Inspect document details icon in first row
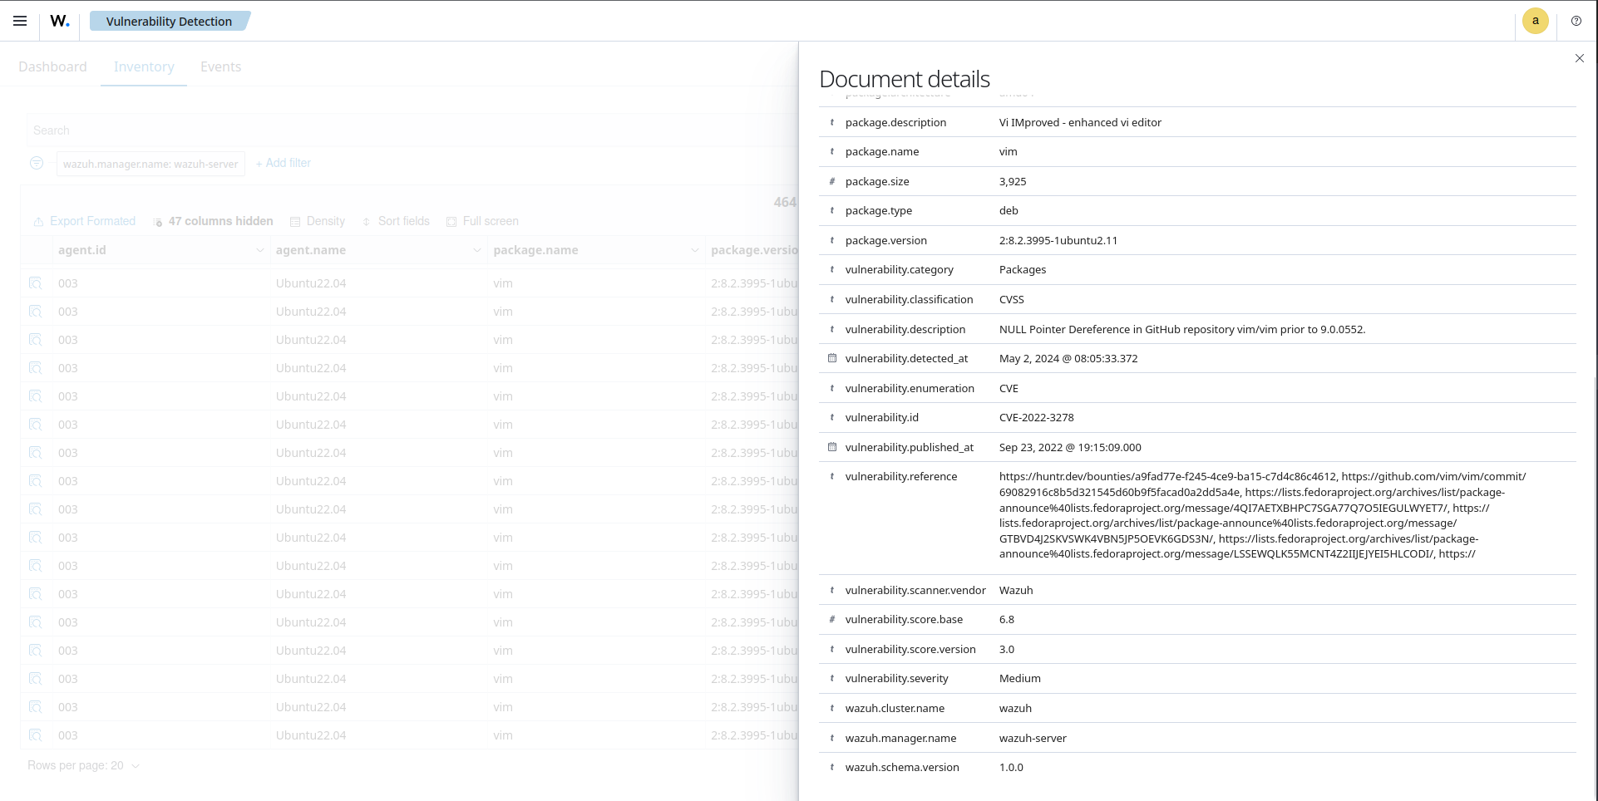1598x801 pixels. 36,283
